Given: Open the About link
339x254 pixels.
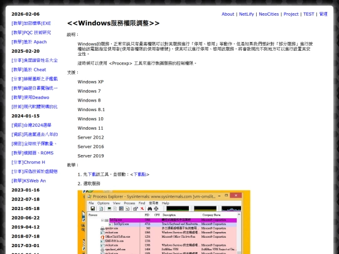Looking at the screenshot, I should (x=228, y=14).
